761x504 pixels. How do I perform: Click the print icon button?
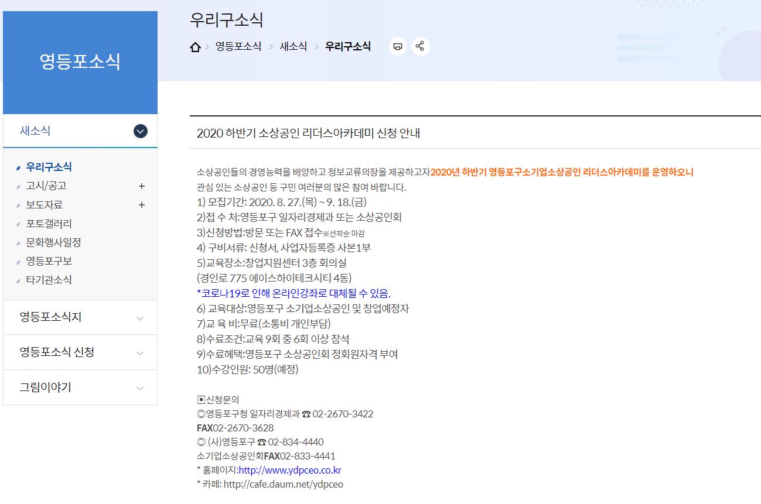(398, 46)
